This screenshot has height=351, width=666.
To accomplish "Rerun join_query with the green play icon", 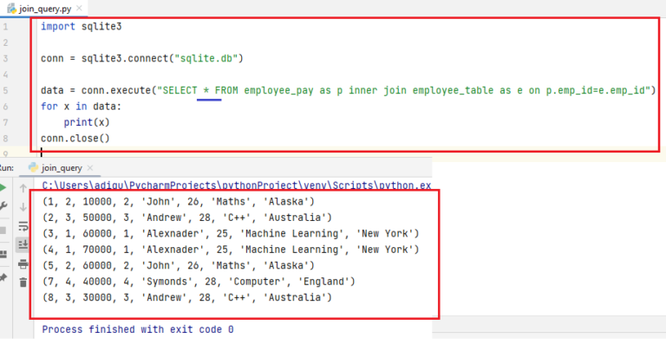I will [3, 187].
